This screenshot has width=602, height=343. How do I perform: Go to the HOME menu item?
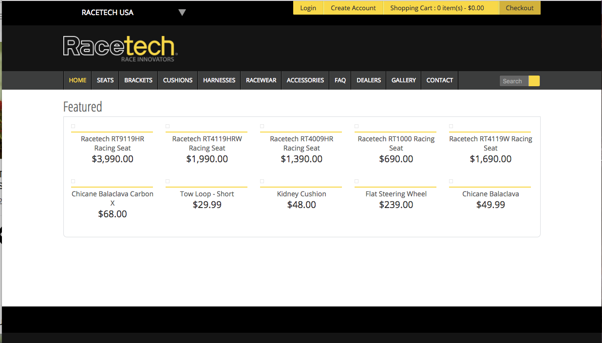(77, 80)
